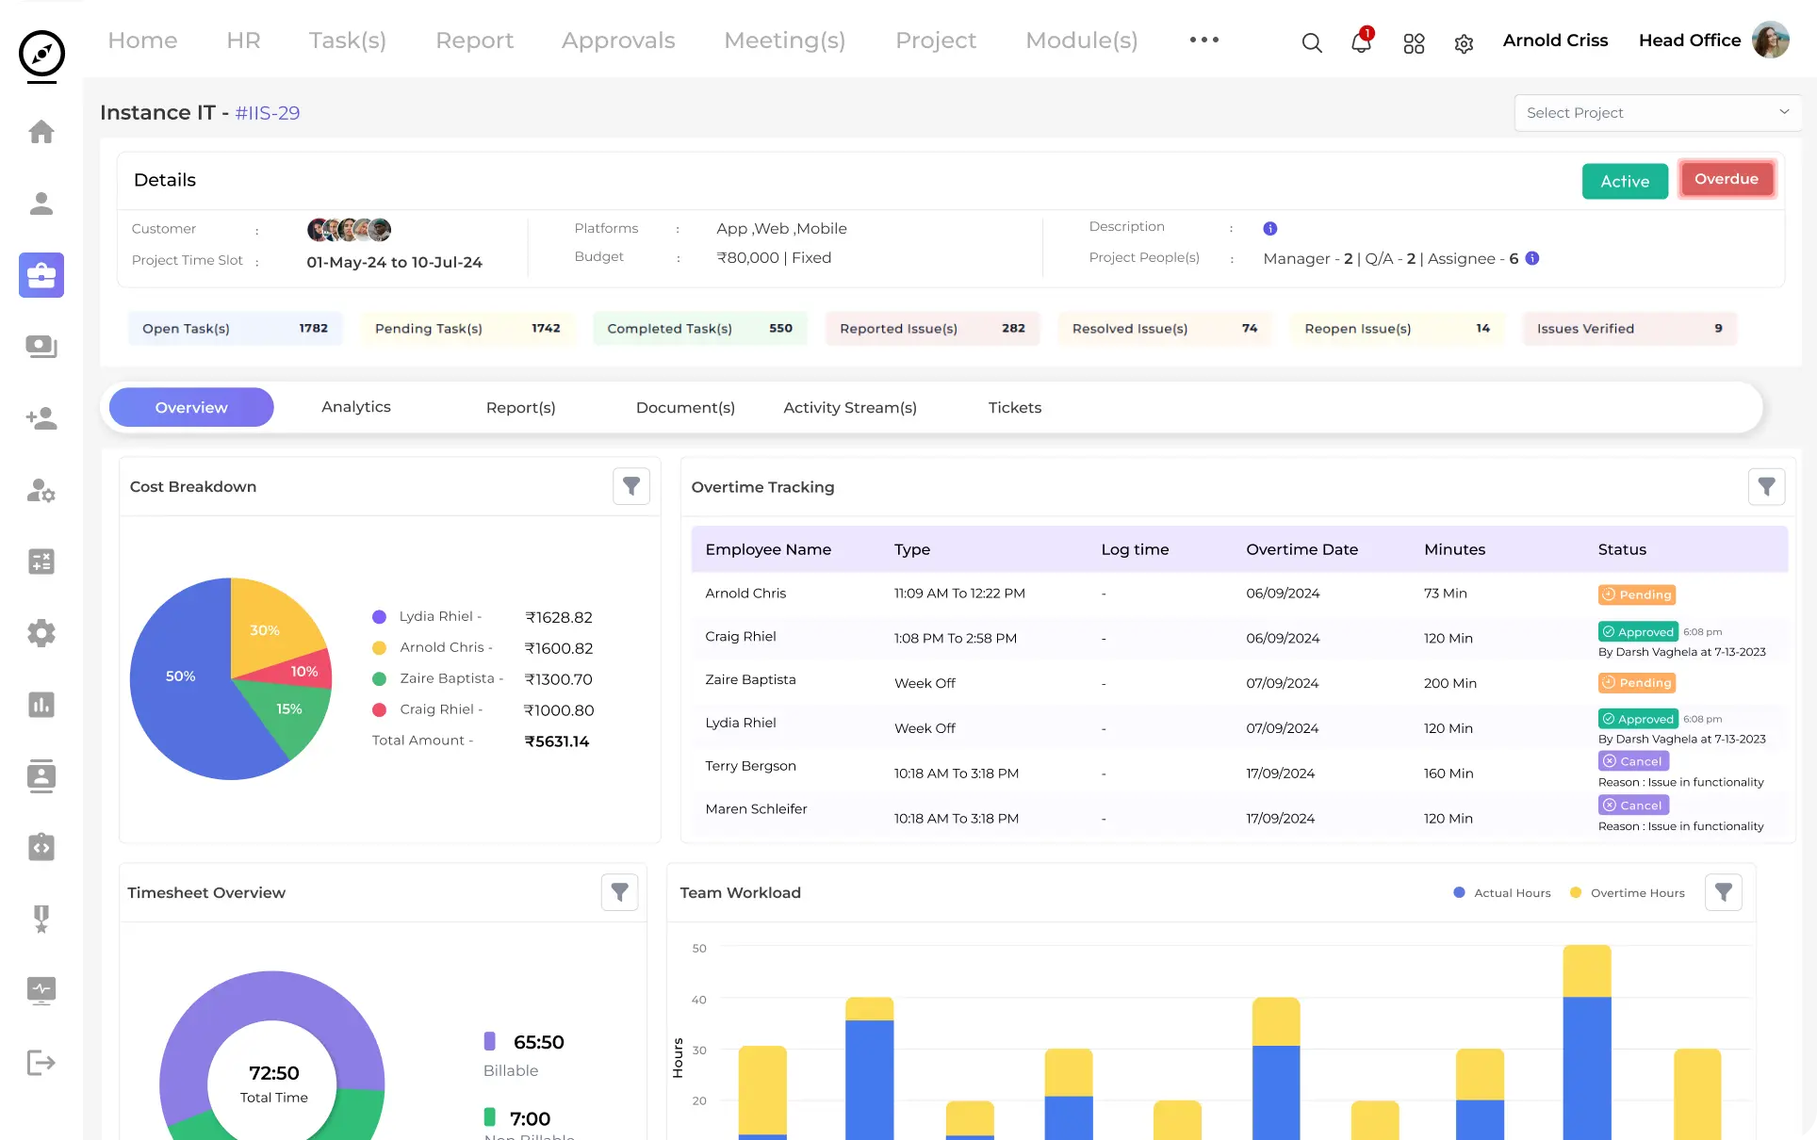Open the apps grid icon
Viewport: 1817px width, 1140px height.
[x=1414, y=43]
